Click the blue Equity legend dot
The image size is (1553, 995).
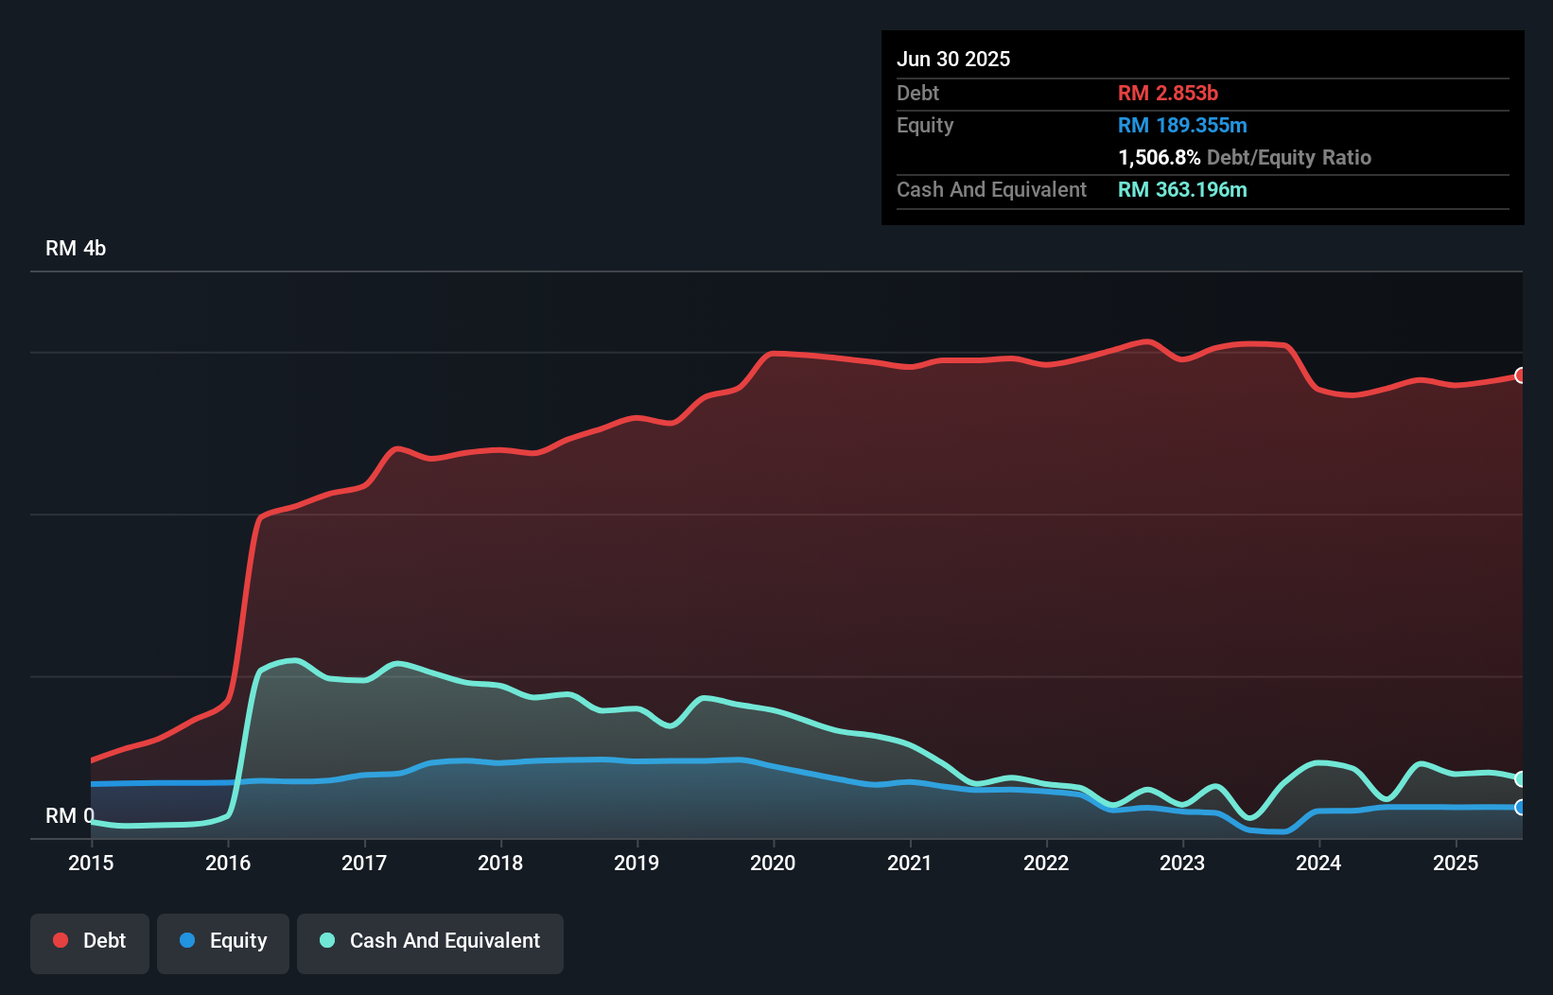click(188, 939)
